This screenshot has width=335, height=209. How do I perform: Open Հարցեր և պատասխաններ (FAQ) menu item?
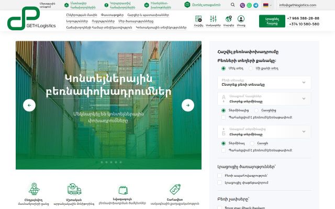click(x=148, y=15)
